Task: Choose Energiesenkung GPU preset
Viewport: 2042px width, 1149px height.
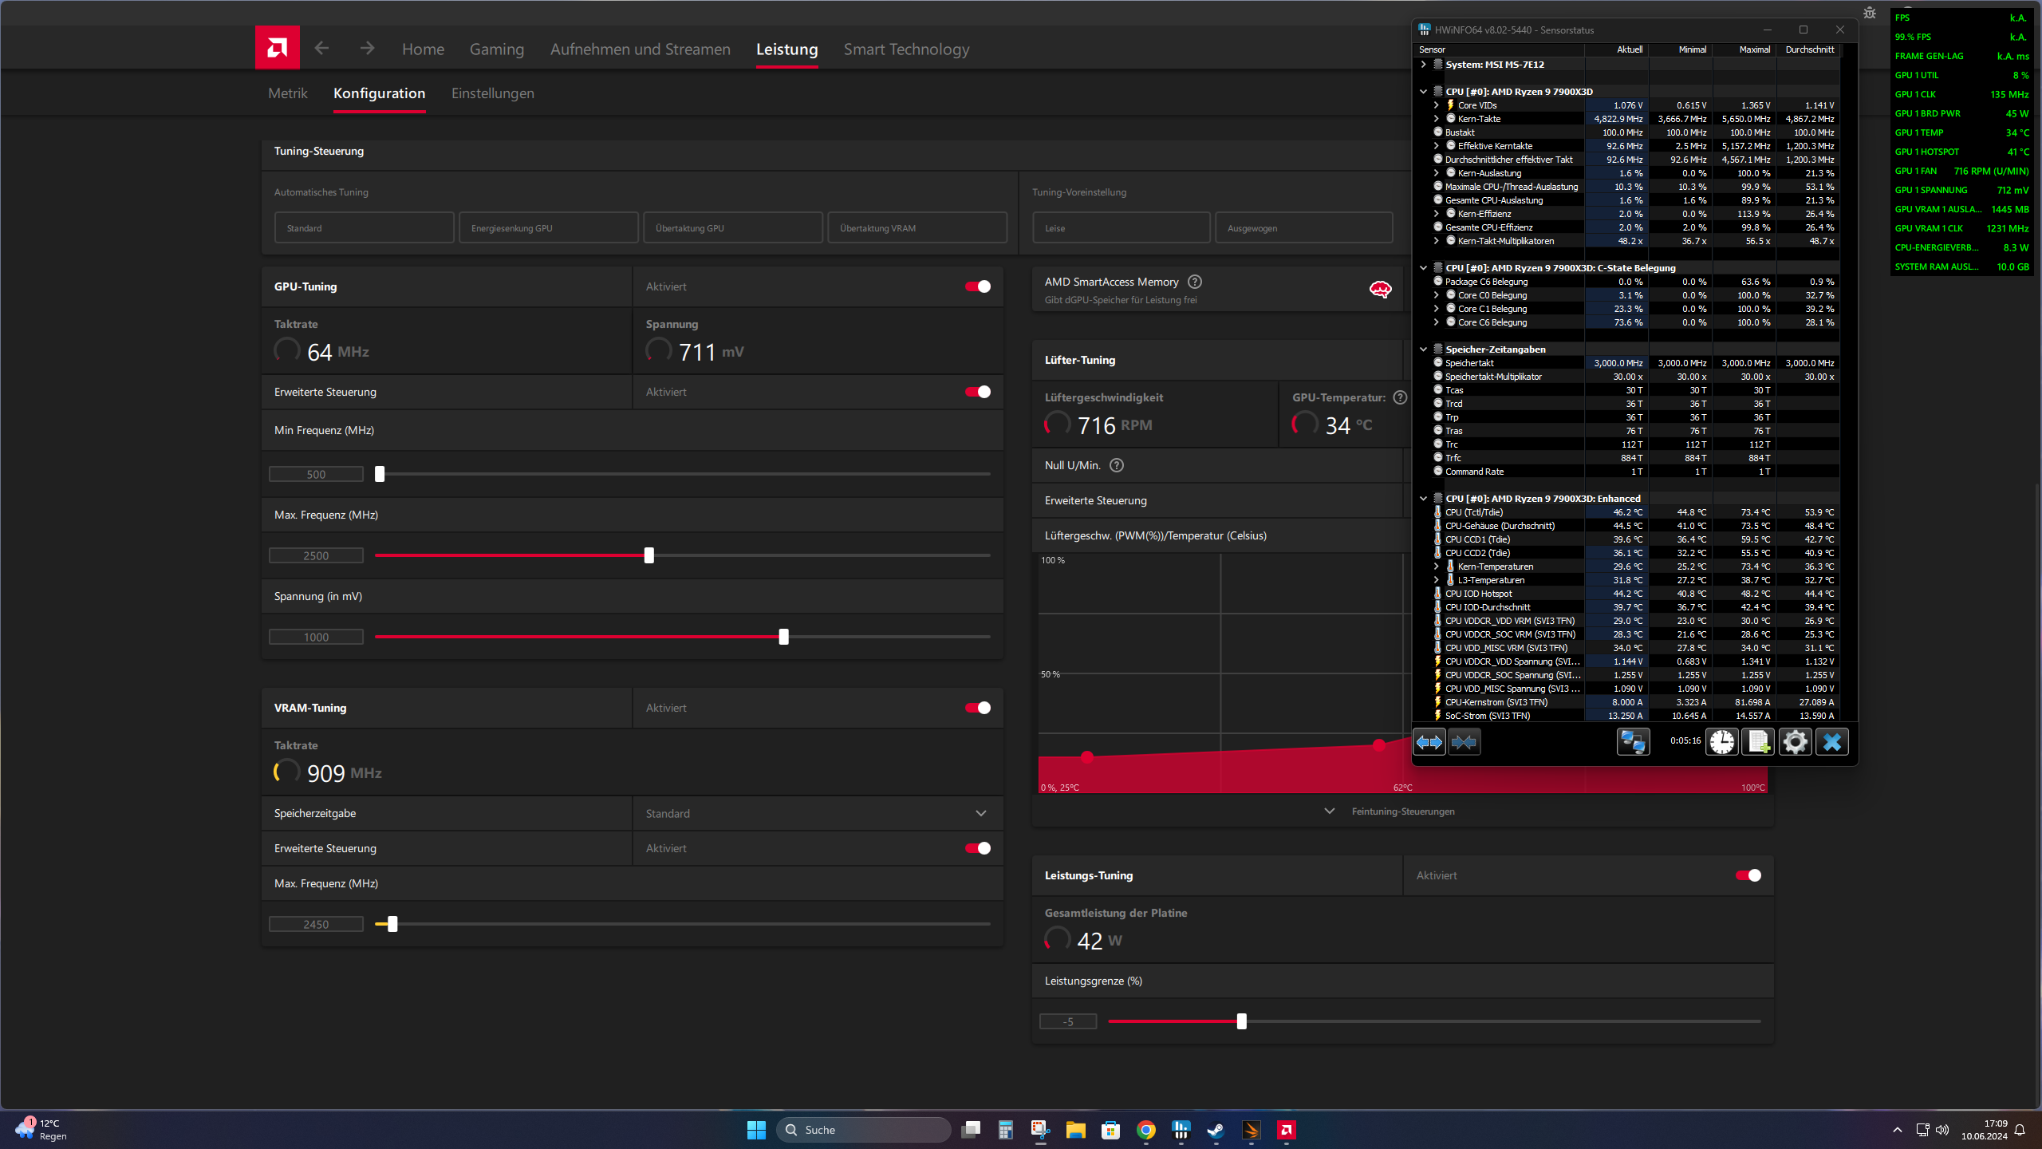Action: [549, 227]
